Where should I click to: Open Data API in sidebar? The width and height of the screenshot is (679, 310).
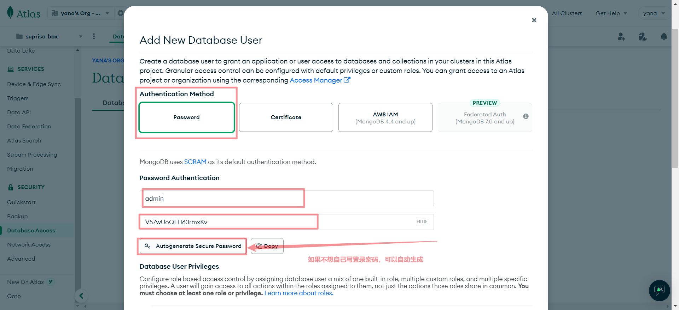click(19, 113)
